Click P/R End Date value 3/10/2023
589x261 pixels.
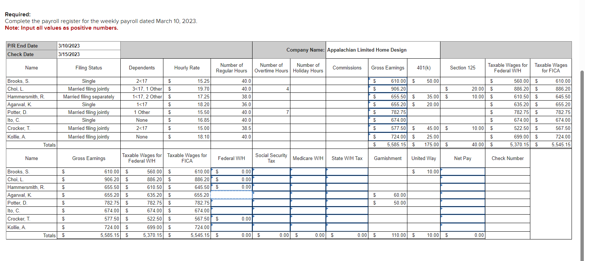(69, 46)
